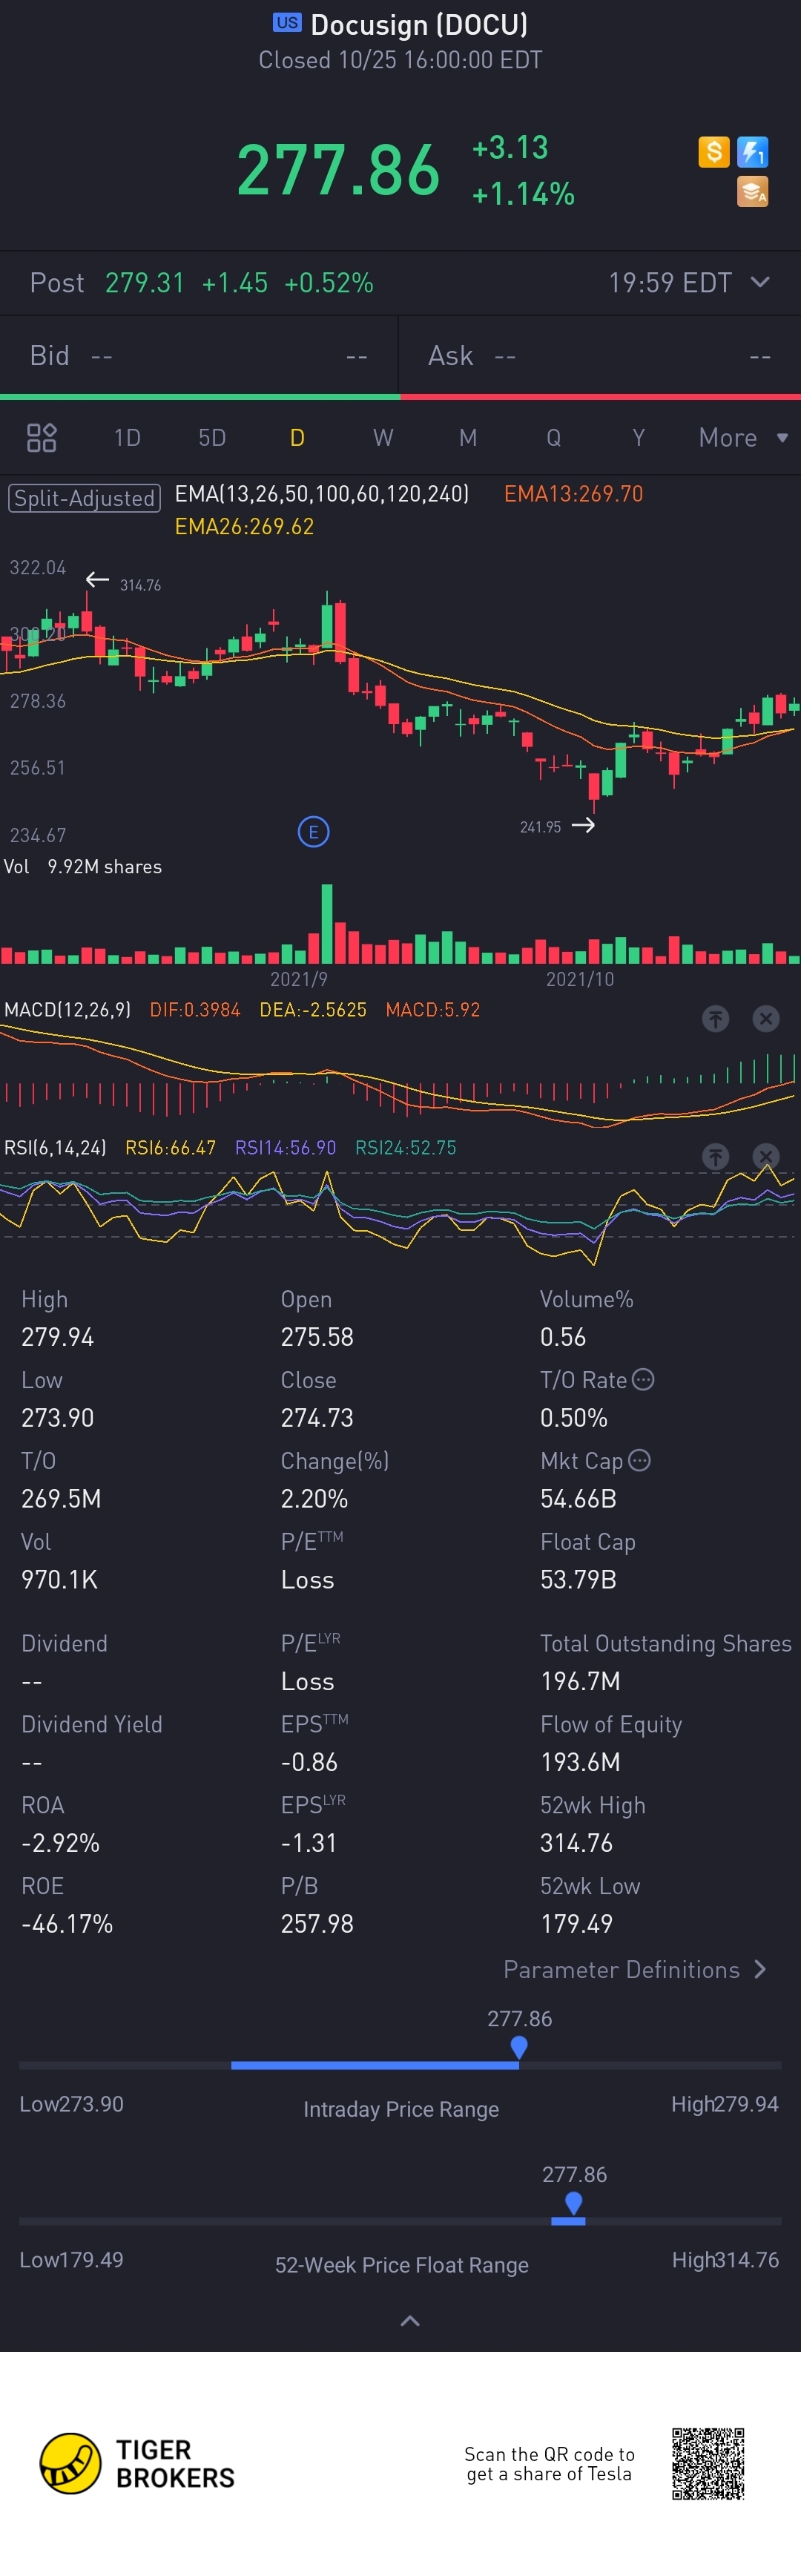Tap the 241.95 chart low marker
This screenshot has width=801, height=2576.
click(x=540, y=827)
